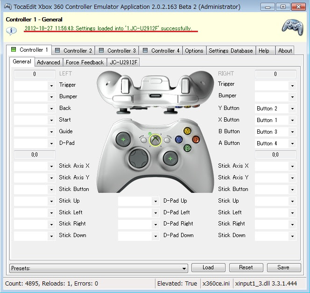310x293 pixels.
Task: Click the 'x360ce.ini' status bar entry
Action: point(216,284)
